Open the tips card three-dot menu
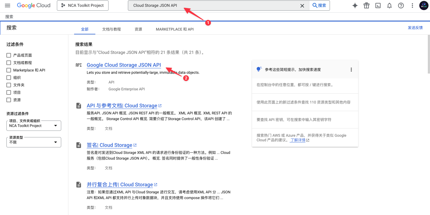The width and height of the screenshot is (430, 215). click(x=351, y=69)
